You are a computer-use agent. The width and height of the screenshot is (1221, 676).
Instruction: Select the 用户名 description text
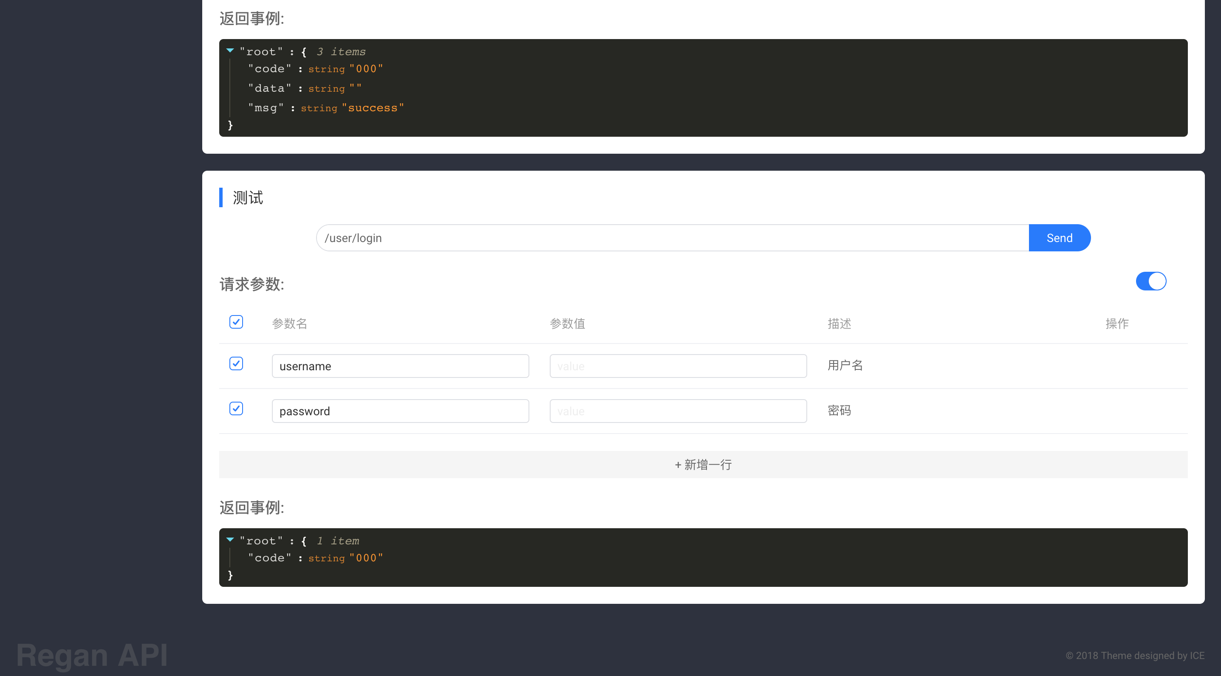(x=845, y=365)
